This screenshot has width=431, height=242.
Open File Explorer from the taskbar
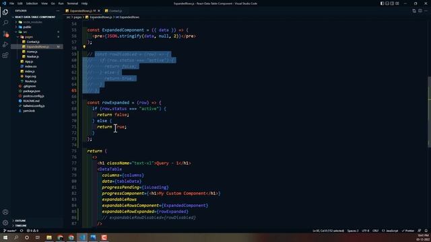tap(49, 237)
